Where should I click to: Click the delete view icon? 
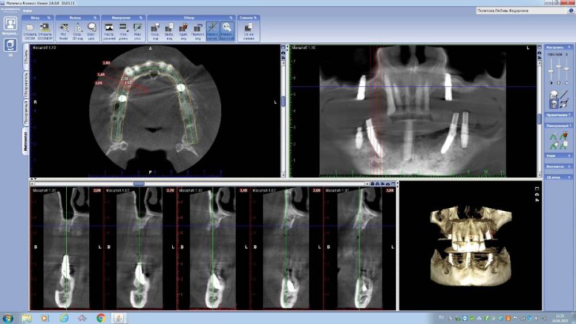(x=184, y=28)
